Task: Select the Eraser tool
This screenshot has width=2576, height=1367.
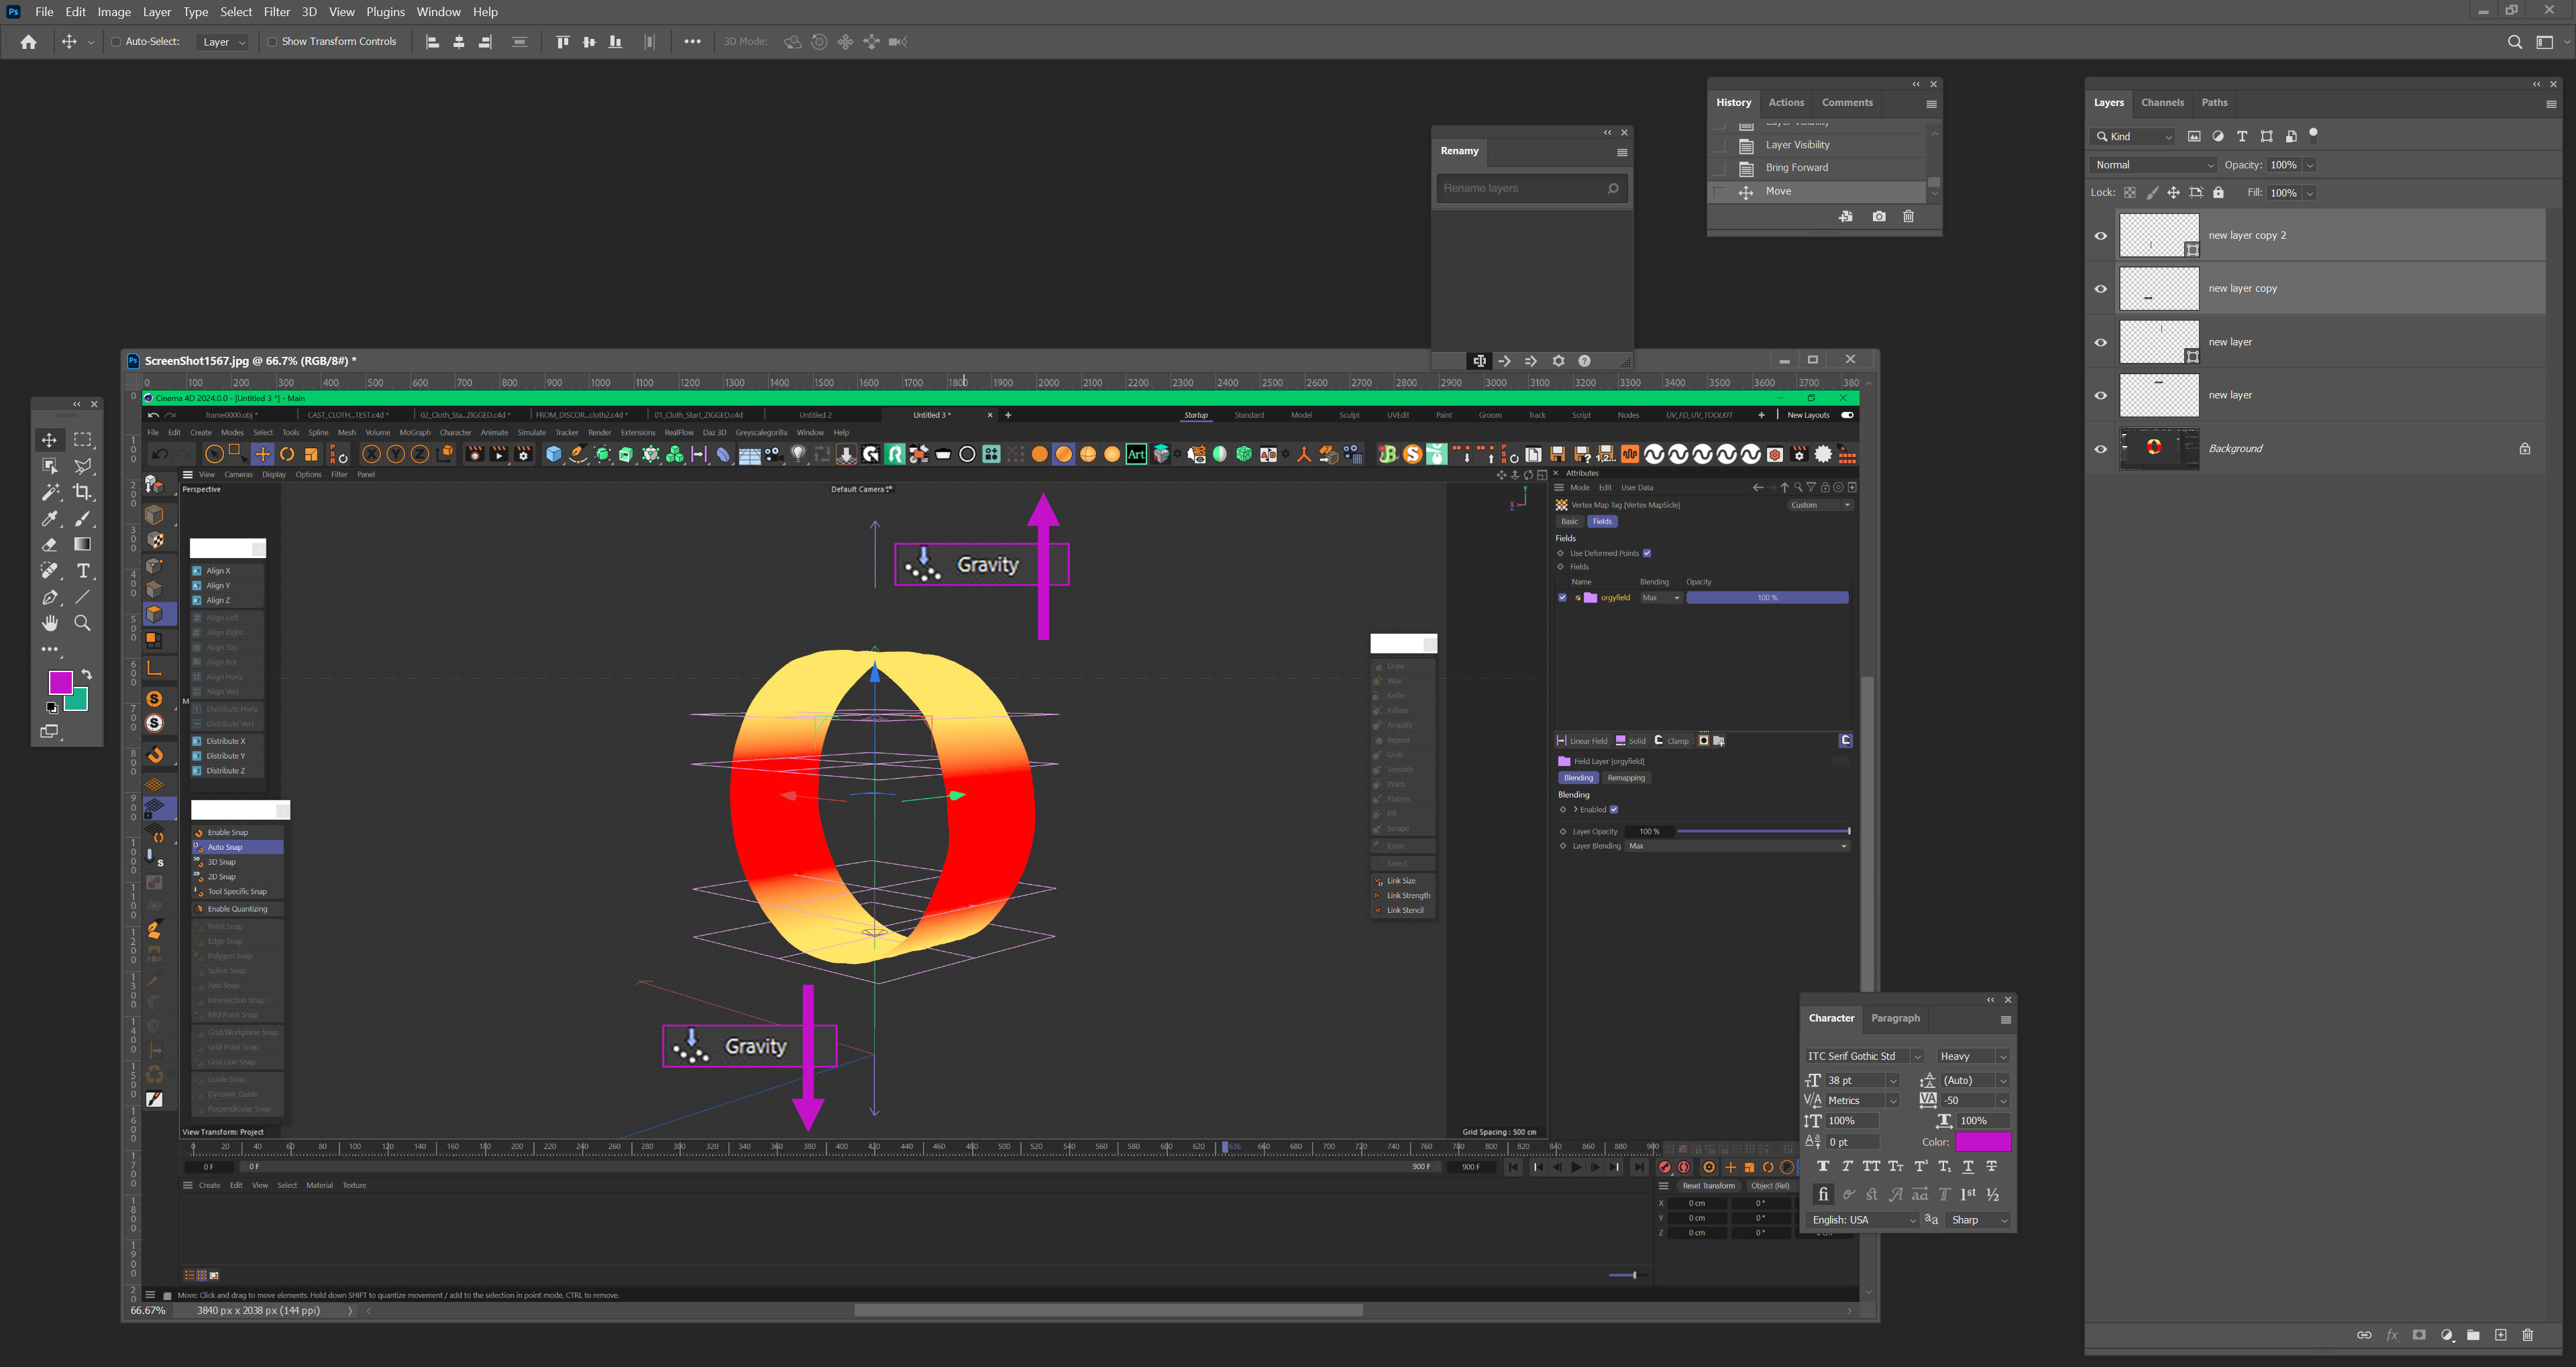Action: (49, 545)
